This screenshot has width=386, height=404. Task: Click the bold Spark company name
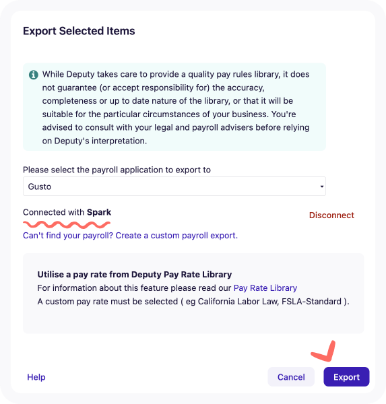point(99,212)
